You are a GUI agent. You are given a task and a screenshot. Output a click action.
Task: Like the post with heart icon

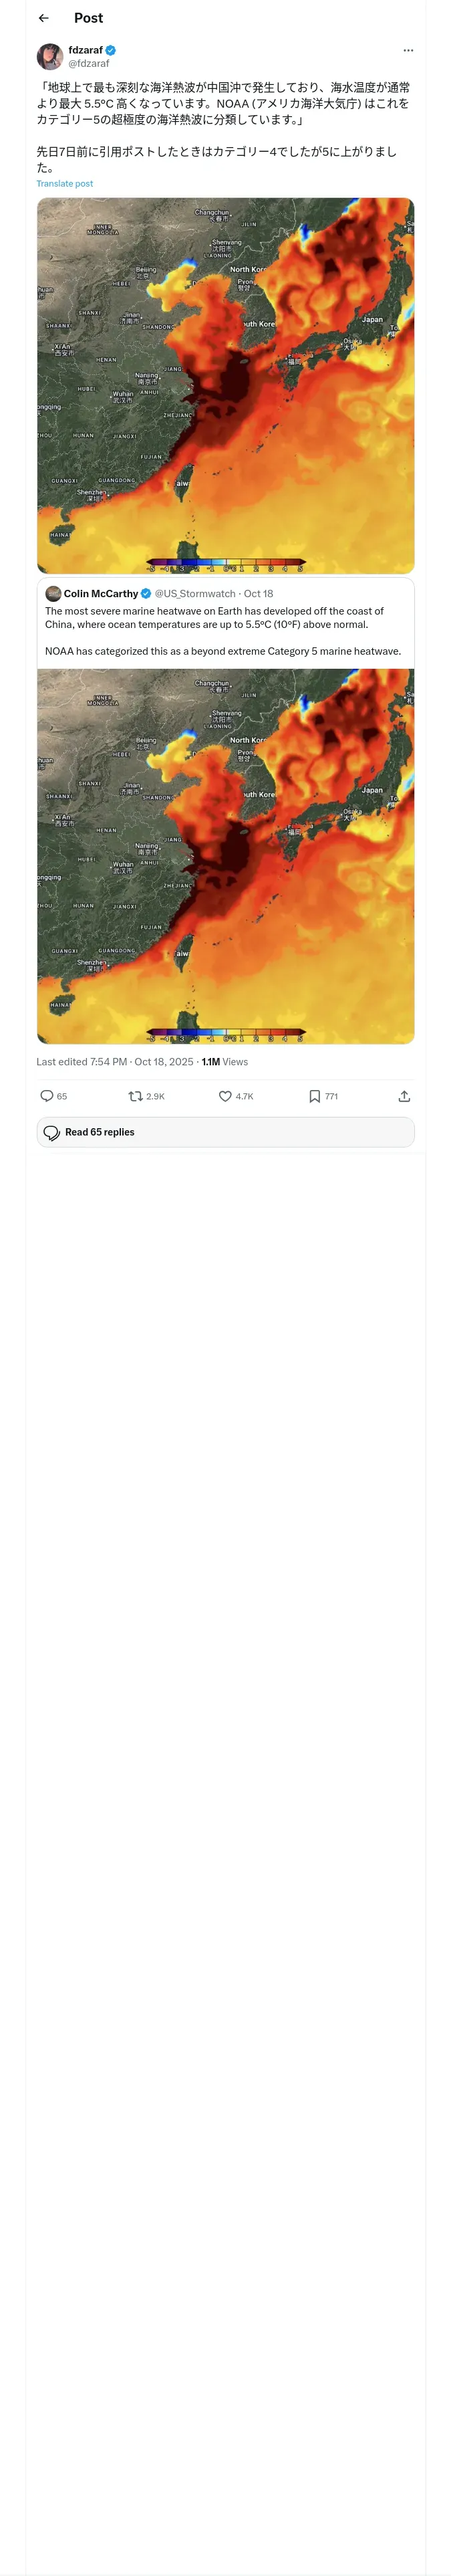(225, 1096)
